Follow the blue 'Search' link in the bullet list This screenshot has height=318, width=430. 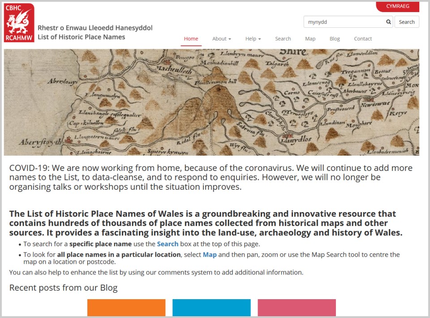click(x=168, y=244)
